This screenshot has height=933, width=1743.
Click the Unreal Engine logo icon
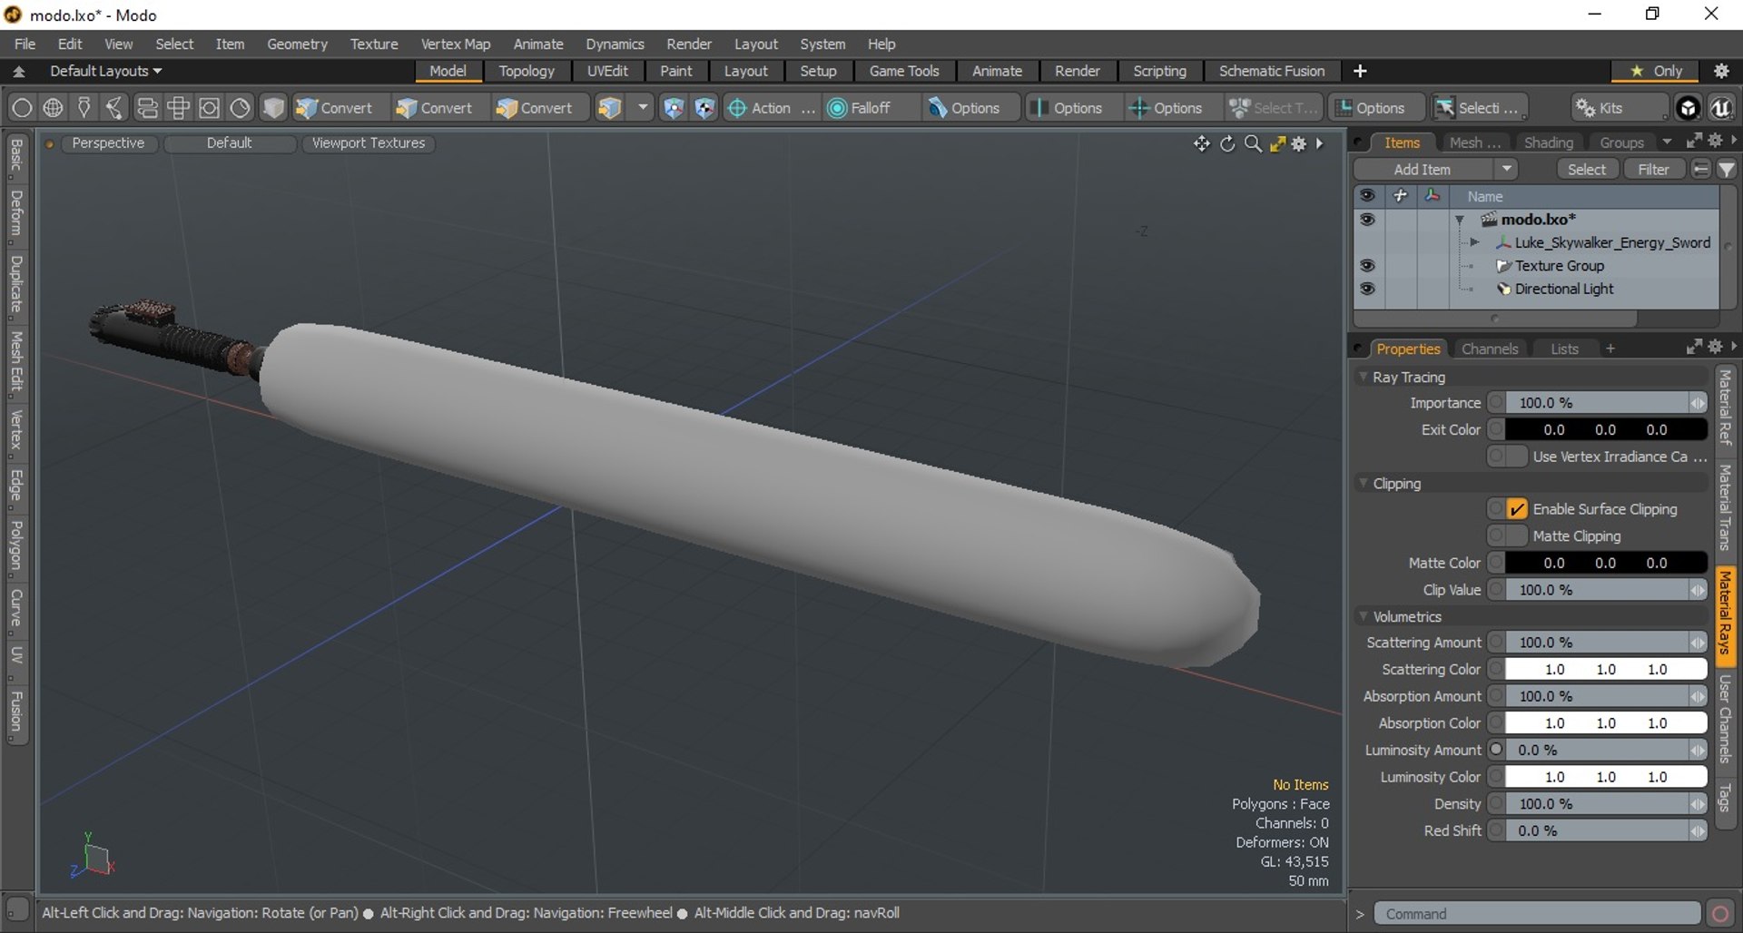point(1719,108)
